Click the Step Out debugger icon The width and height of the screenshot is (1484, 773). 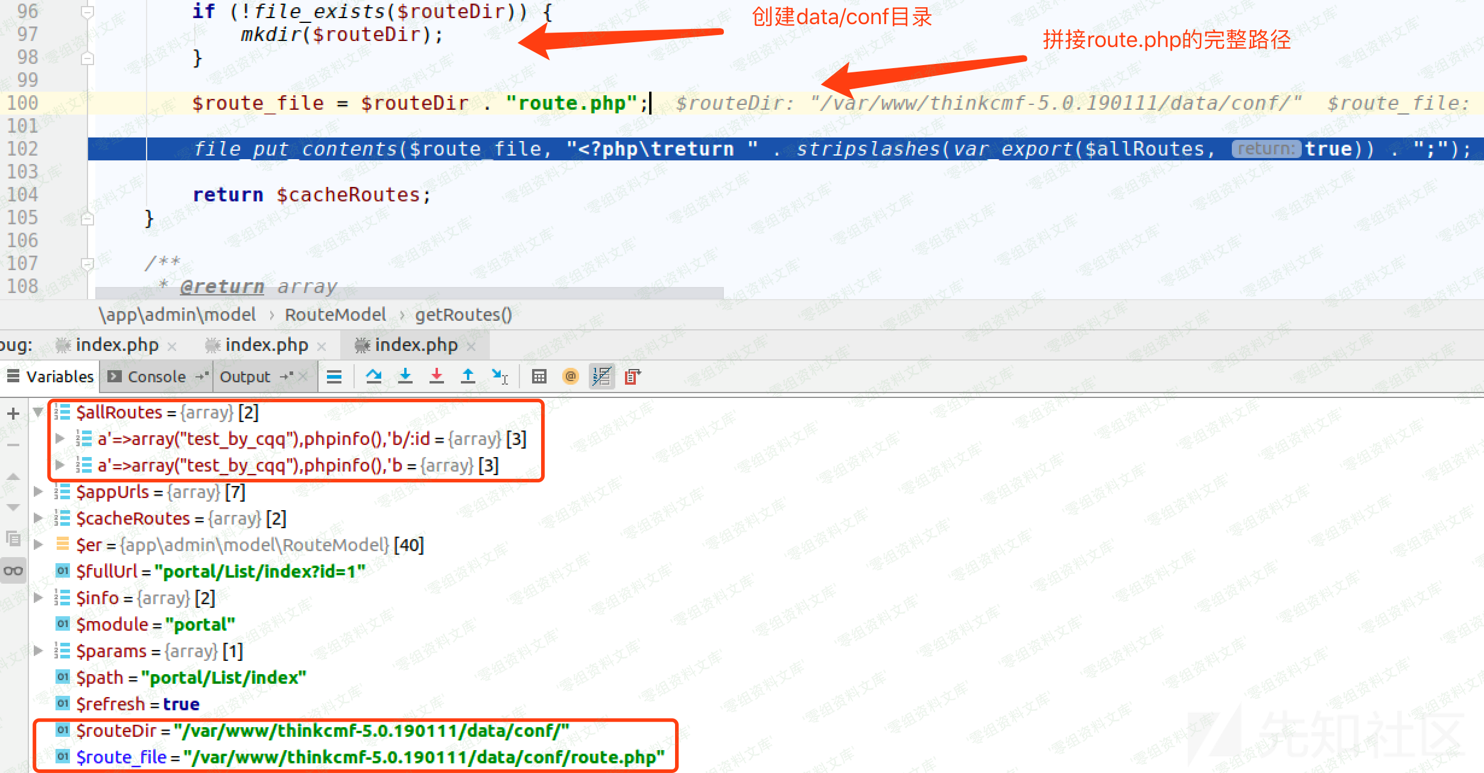(468, 377)
